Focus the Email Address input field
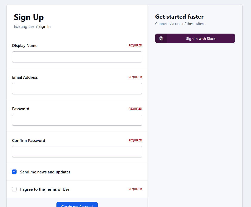Viewport: 251px width, 207px height. 77,88
